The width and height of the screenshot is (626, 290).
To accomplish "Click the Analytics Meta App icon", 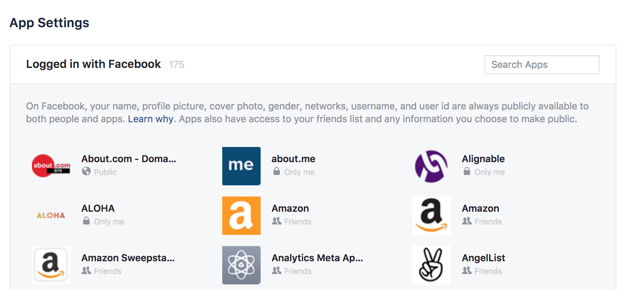I will click(241, 265).
